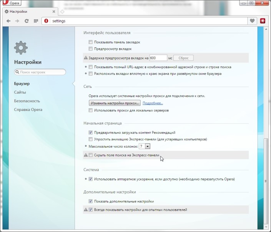Click the Дополнительные настройки heading

(110, 192)
